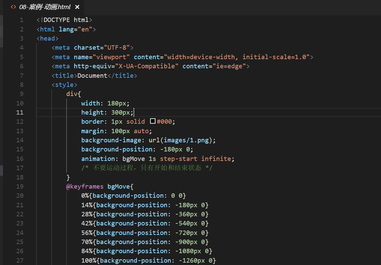Click the Chinese comment on line 17
381x265 pixels.
(148, 168)
